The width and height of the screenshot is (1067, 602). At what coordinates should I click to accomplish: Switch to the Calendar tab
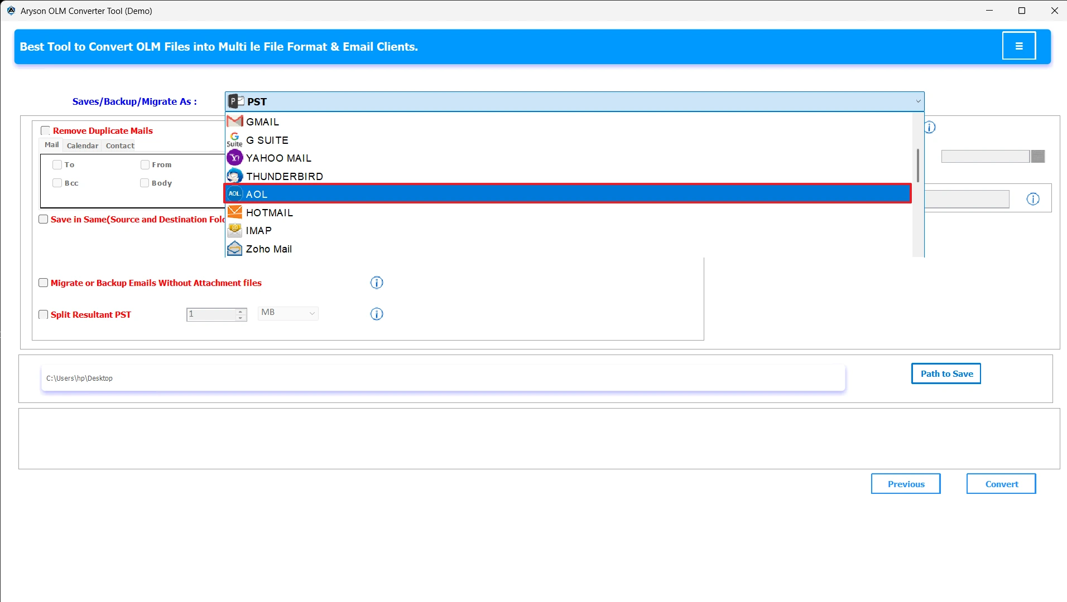coord(82,145)
